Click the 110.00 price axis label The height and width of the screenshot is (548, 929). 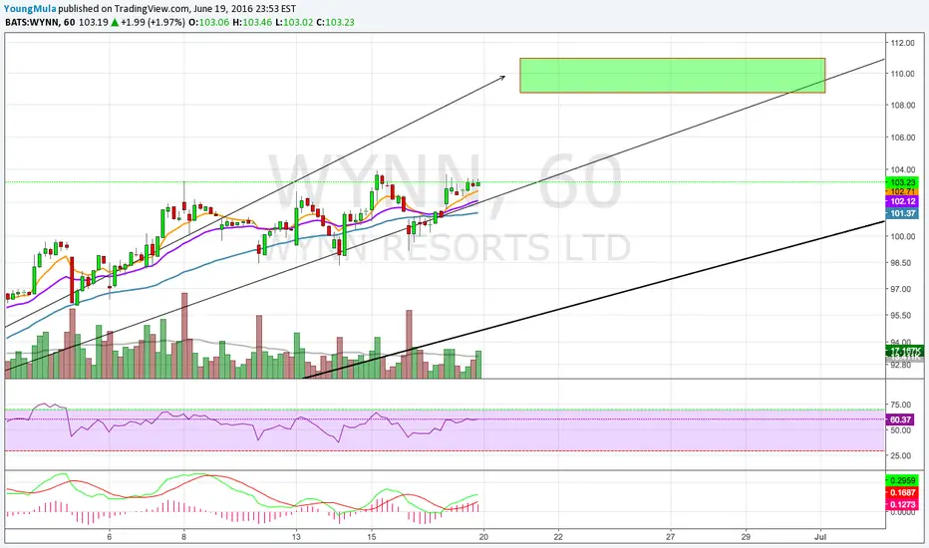pyautogui.click(x=902, y=74)
